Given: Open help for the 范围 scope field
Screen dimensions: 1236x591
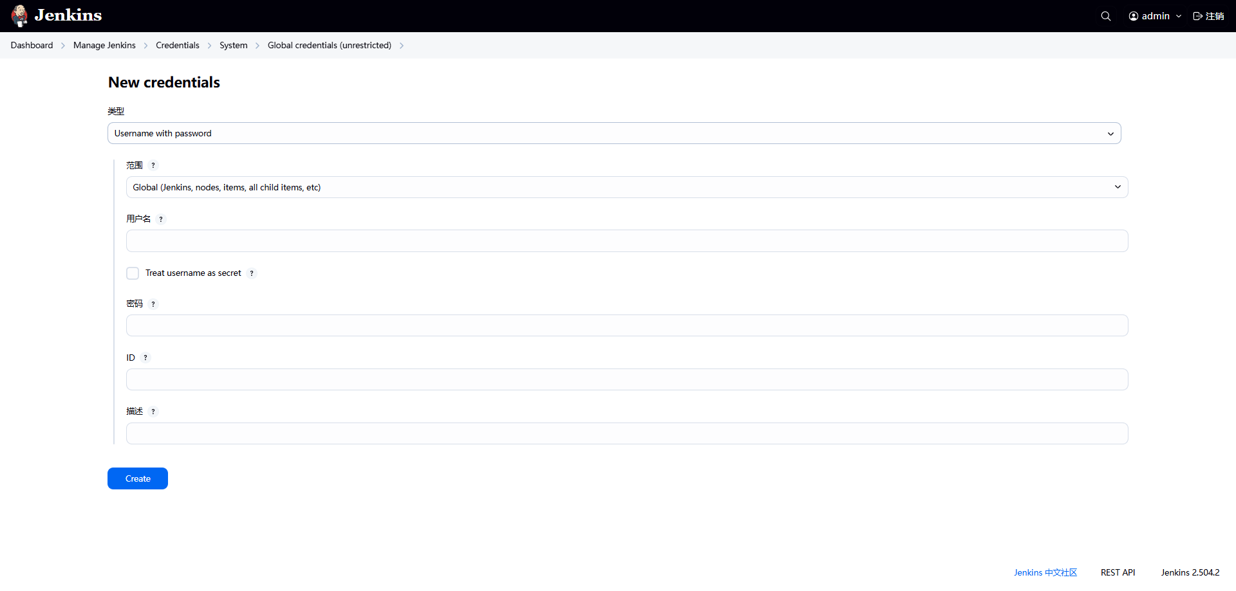Looking at the screenshot, I should [x=153, y=165].
